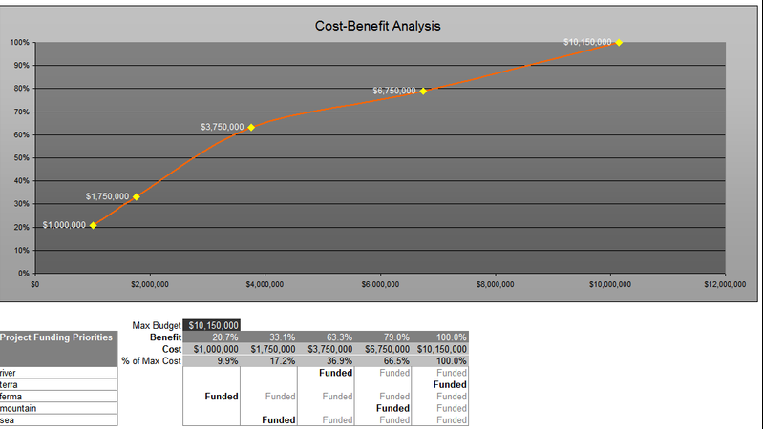This screenshot has height=429, width=763.
Task: Click the $6,750,000 chart data label
Action: pyautogui.click(x=394, y=91)
